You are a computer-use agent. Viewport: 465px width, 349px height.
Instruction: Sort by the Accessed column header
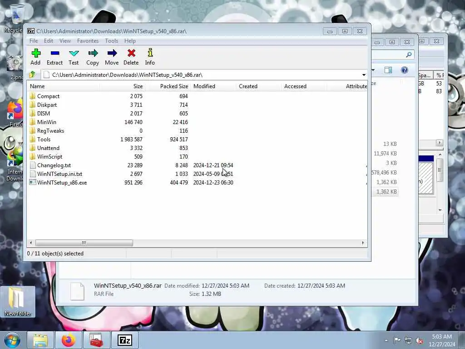[x=304, y=86]
